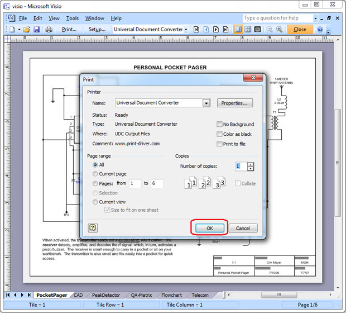Screen dimensions: 346x313
Task: Click the printer icon in toolbar
Action: [49, 29]
